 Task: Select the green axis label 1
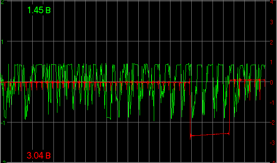tap(2, 42)
